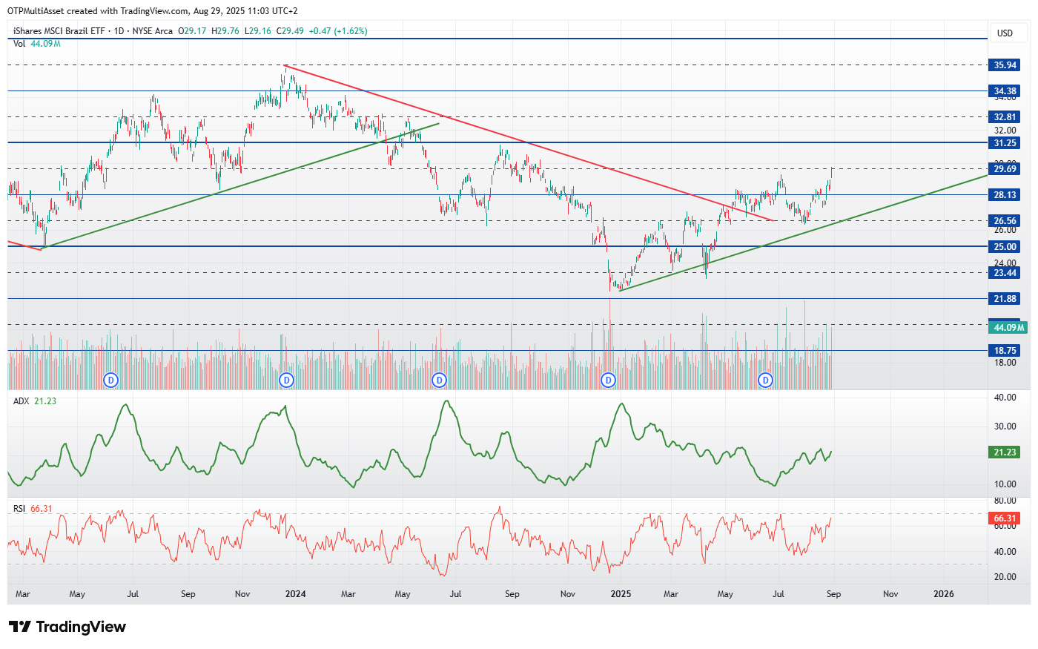1038x649 pixels.
Task: Select the RSI 66.31 indicator legend
Action: [33, 509]
